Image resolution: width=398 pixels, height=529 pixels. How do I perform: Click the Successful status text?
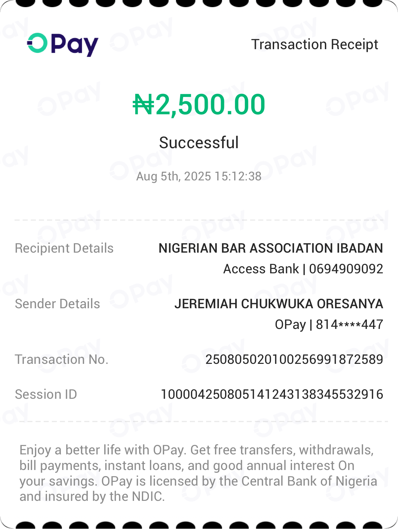click(x=199, y=142)
